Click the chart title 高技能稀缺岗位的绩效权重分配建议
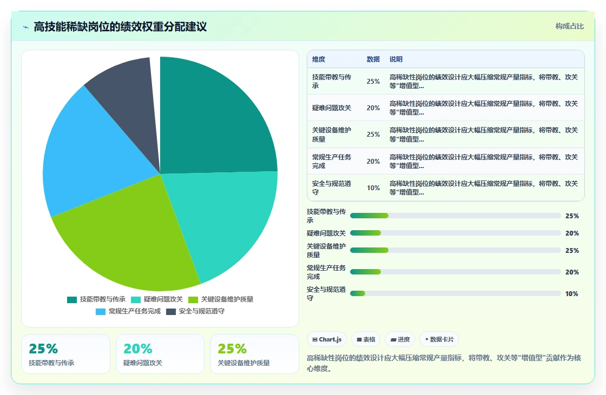 120,26
